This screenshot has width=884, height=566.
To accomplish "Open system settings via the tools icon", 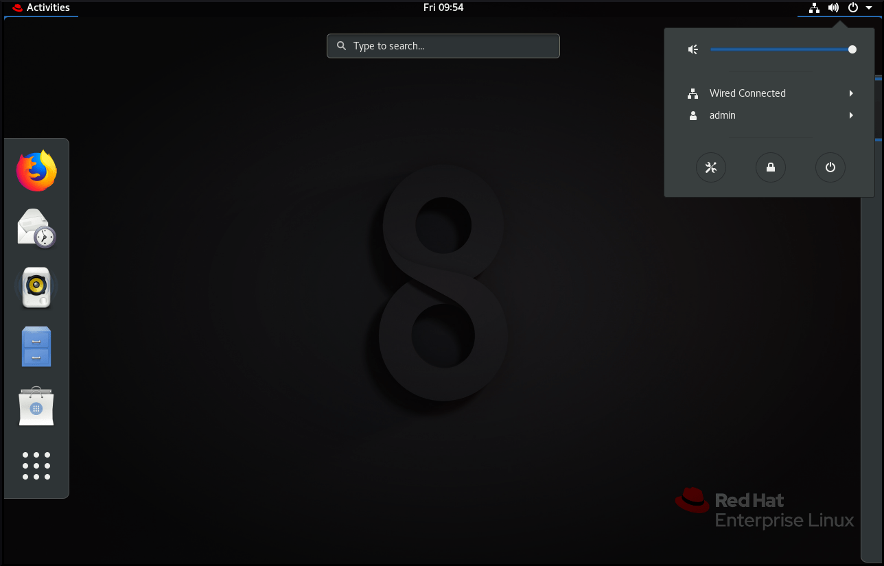I will click(x=711, y=167).
